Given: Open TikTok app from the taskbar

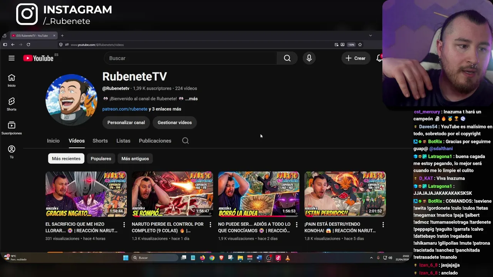Looking at the screenshot, I should coord(278,258).
